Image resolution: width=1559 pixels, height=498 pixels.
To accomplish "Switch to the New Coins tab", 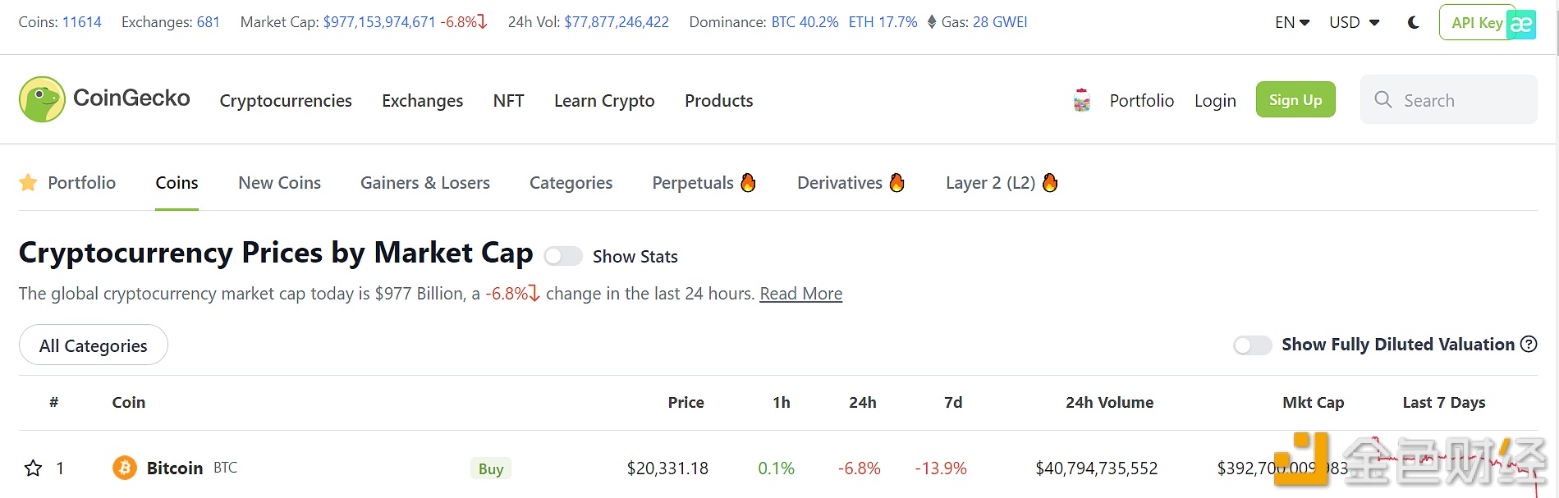I will pyautogui.click(x=280, y=182).
